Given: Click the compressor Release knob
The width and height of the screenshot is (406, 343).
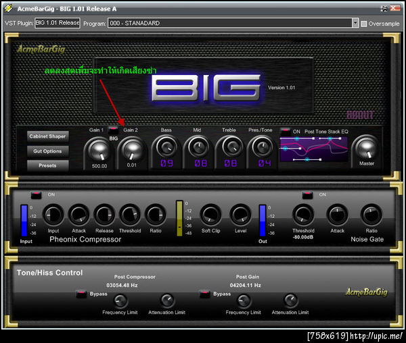Looking at the screenshot, I should 104,215.
